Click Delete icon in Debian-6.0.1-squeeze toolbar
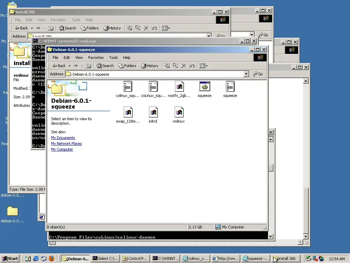 coord(184,66)
